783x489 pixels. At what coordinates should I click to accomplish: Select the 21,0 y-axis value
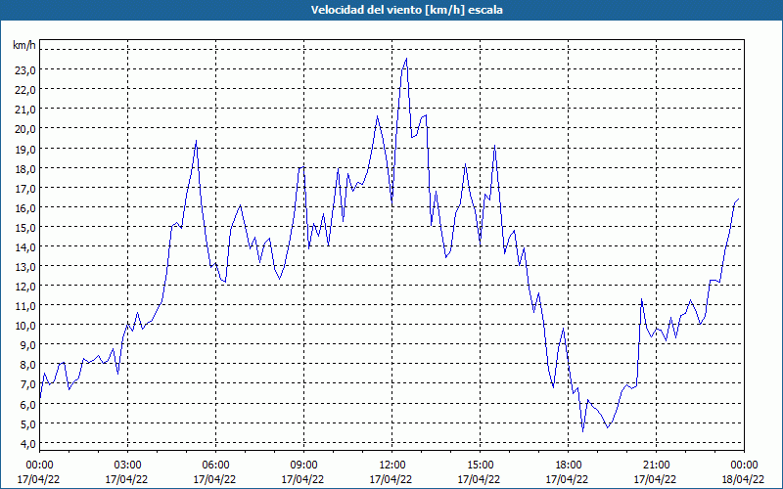[25, 110]
